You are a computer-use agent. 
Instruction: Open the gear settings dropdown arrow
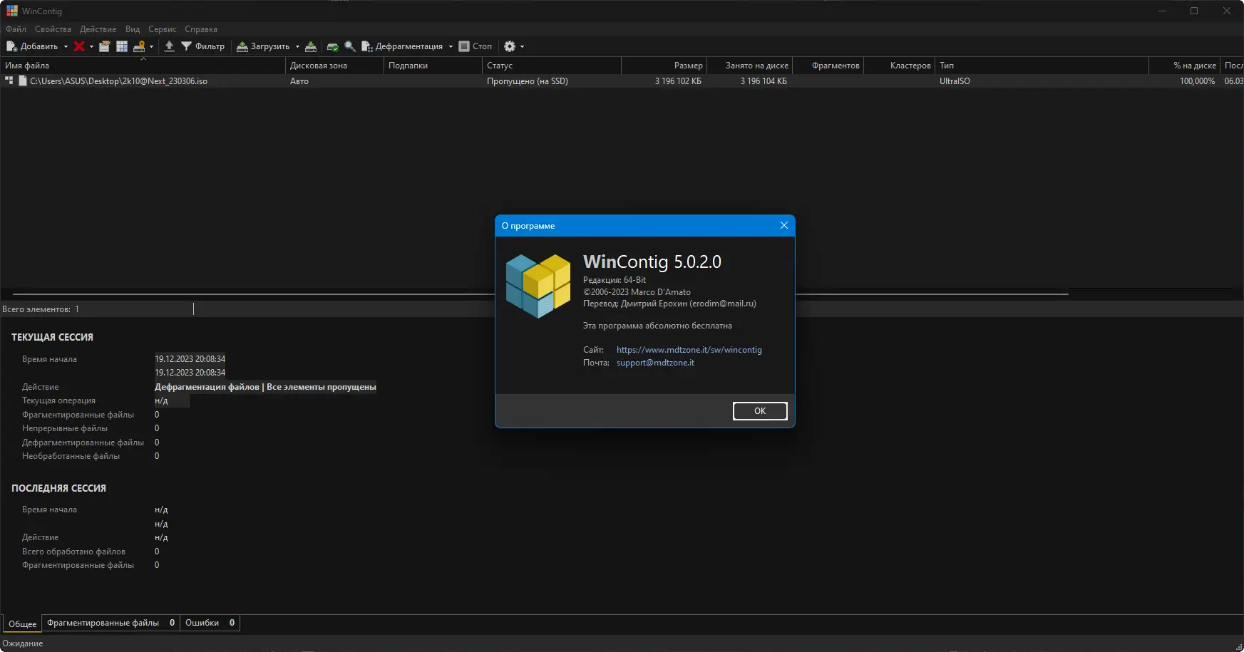pyautogui.click(x=522, y=46)
